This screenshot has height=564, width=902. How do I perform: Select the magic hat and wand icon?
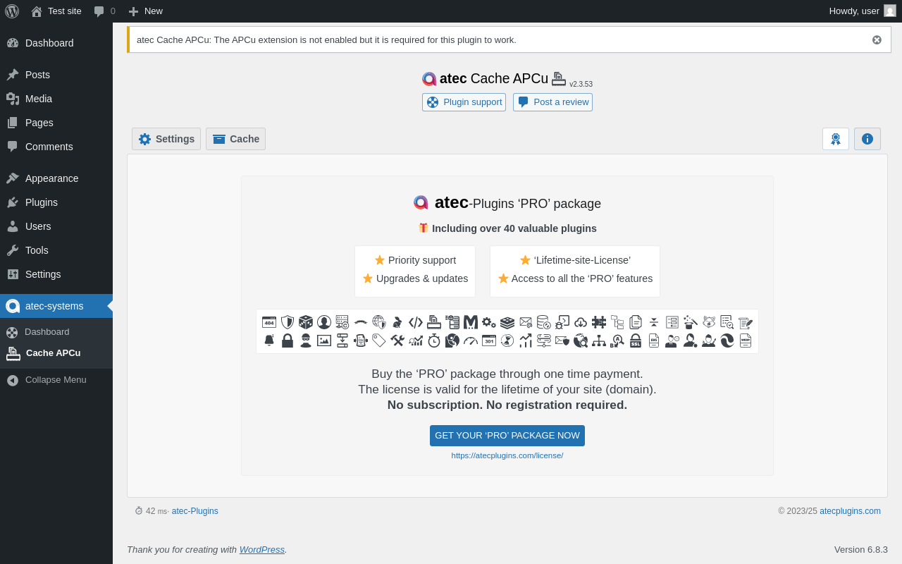[x=691, y=322]
